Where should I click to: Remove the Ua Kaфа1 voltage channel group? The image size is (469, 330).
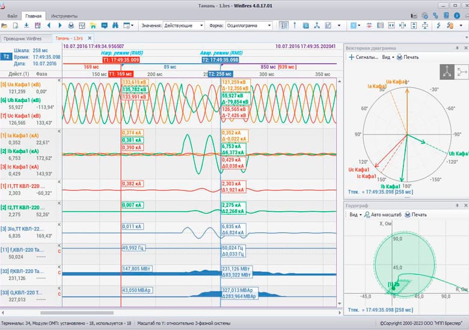point(59,80)
